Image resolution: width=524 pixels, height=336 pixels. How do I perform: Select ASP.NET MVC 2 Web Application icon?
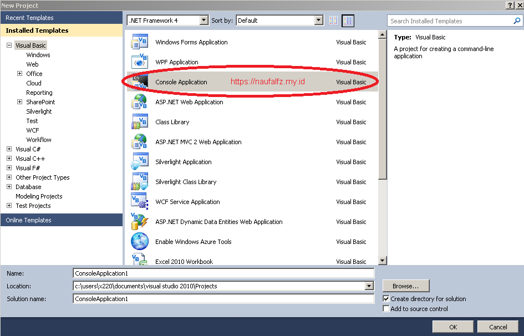(x=140, y=142)
